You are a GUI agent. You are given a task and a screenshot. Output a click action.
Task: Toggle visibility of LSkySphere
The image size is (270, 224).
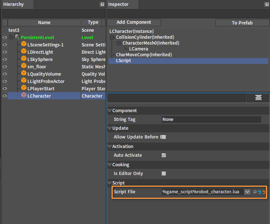[5, 59]
